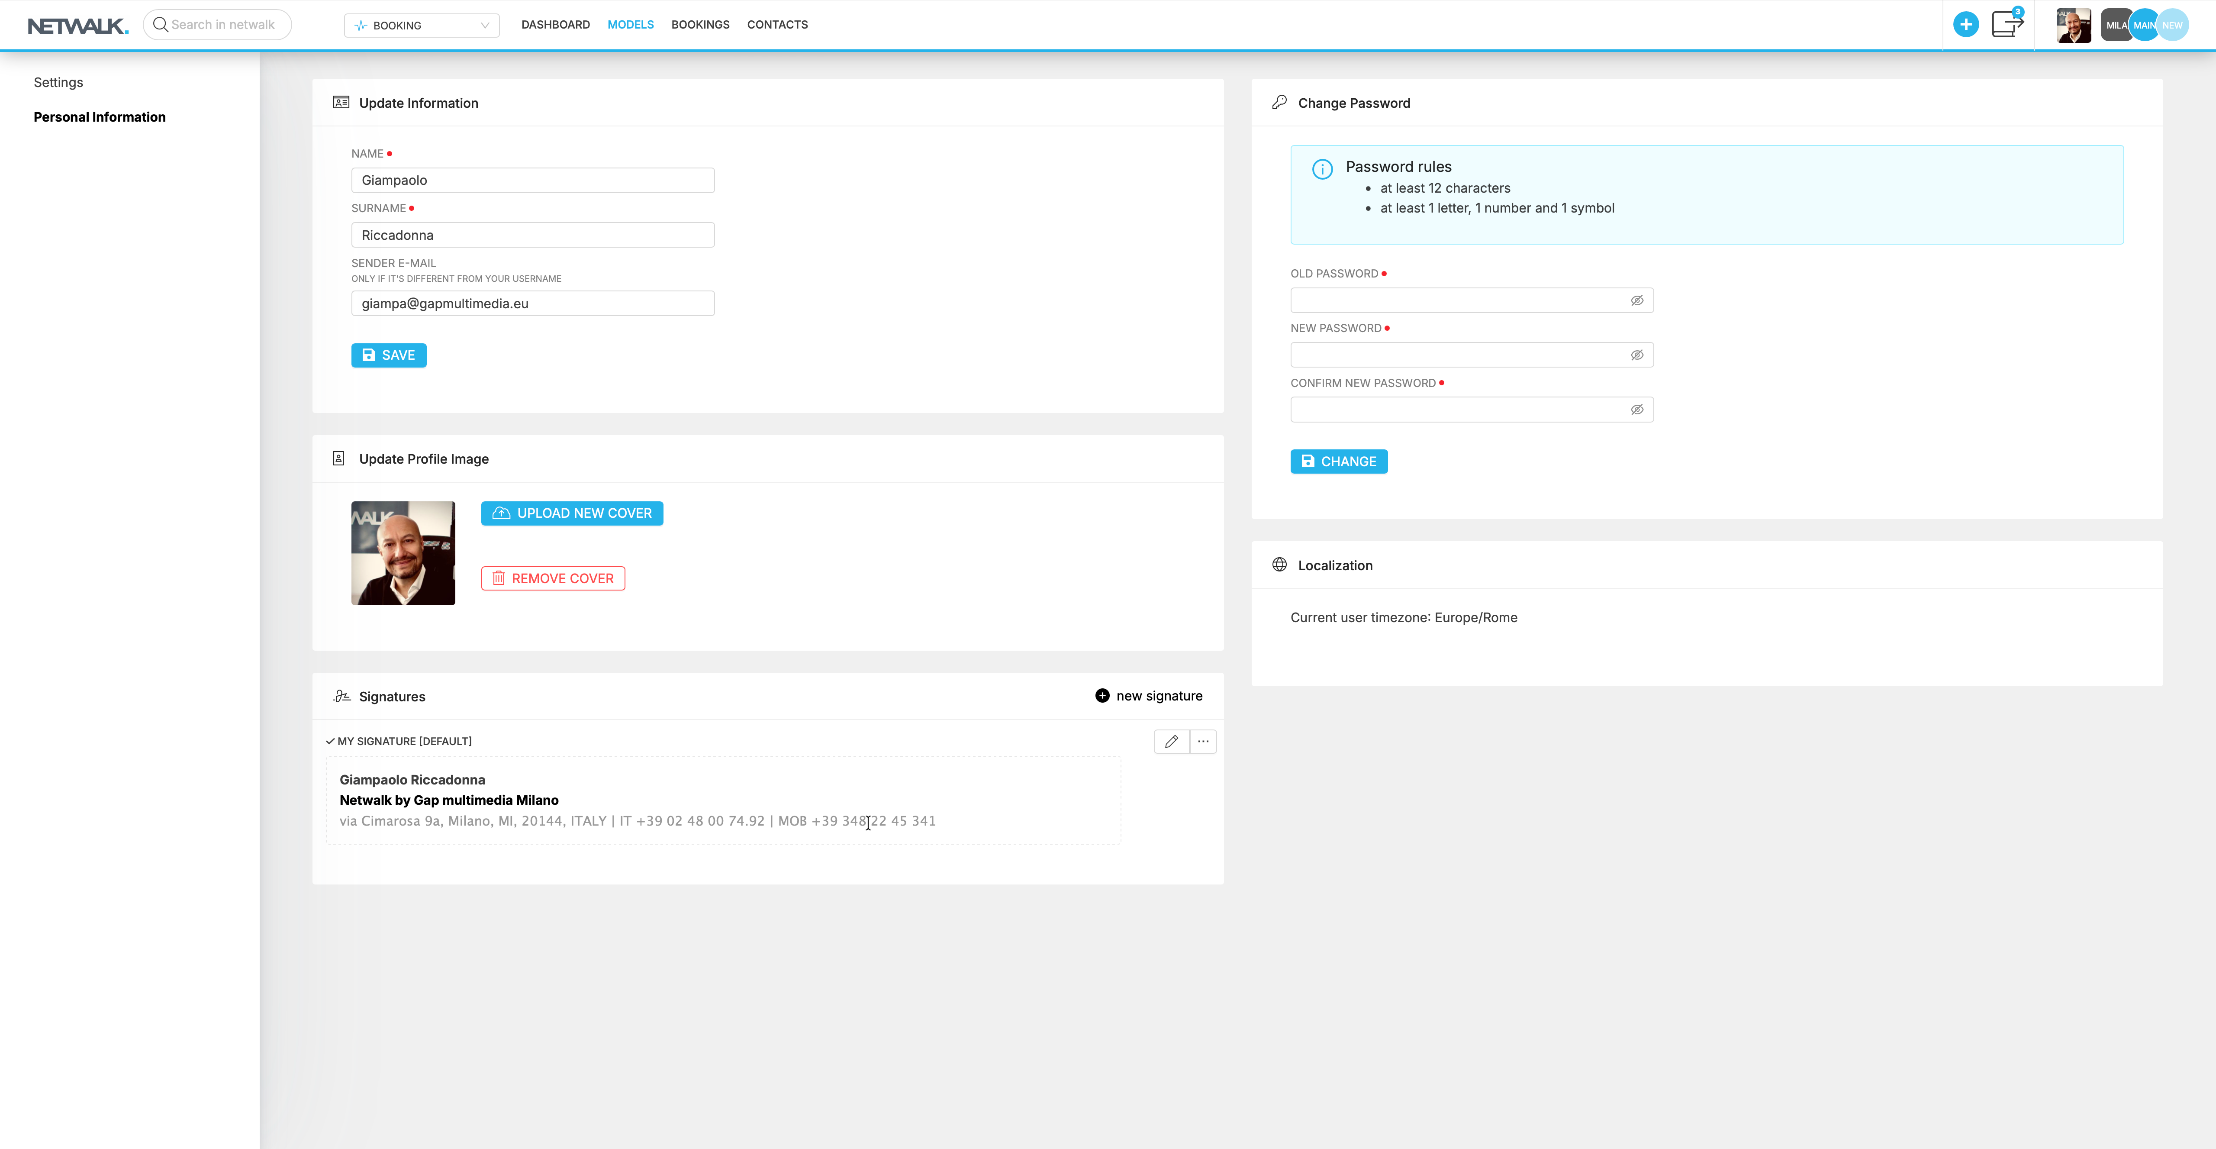Open the CONTACTS menu
This screenshot has width=2216, height=1149.
point(778,25)
